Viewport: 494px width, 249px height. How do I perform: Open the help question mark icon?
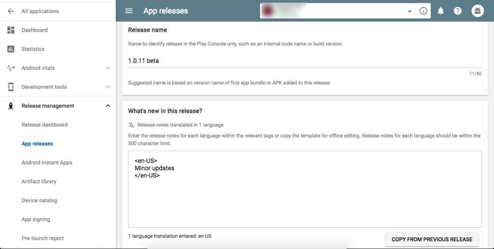pyautogui.click(x=458, y=11)
